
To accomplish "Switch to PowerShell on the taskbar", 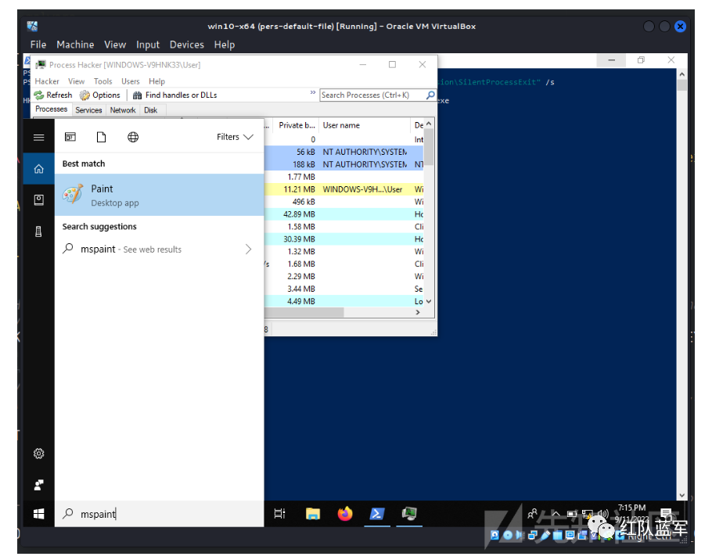I will point(377,514).
